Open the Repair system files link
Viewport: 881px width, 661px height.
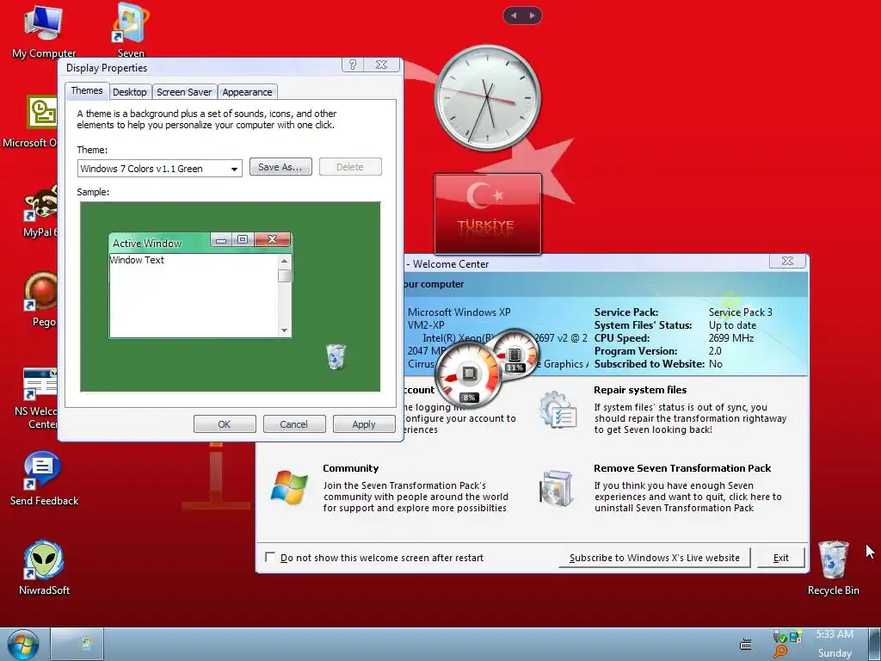[640, 390]
